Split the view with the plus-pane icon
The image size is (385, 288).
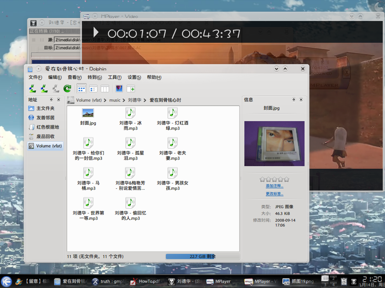click(131, 88)
